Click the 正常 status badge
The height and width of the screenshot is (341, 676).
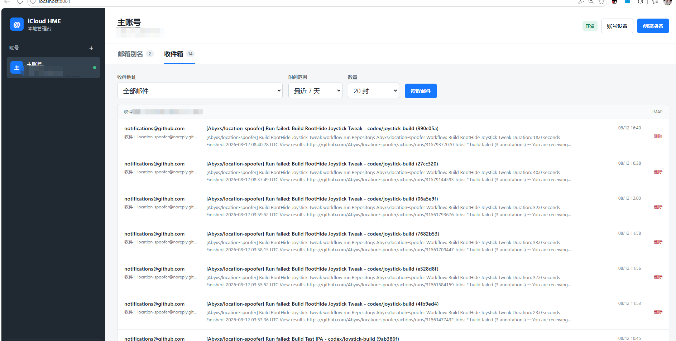pyautogui.click(x=590, y=26)
